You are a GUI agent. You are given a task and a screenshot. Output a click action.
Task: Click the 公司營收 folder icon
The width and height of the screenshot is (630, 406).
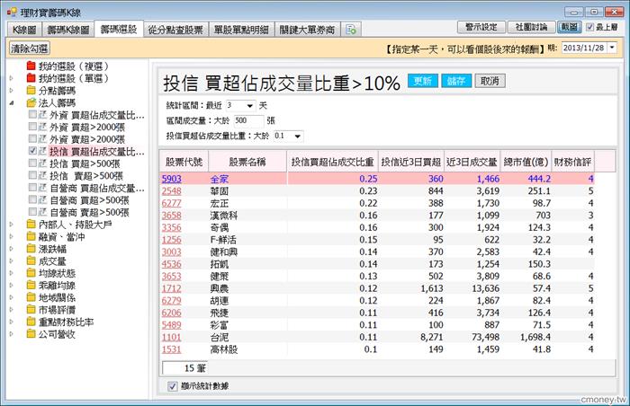pyautogui.click(x=31, y=334)
